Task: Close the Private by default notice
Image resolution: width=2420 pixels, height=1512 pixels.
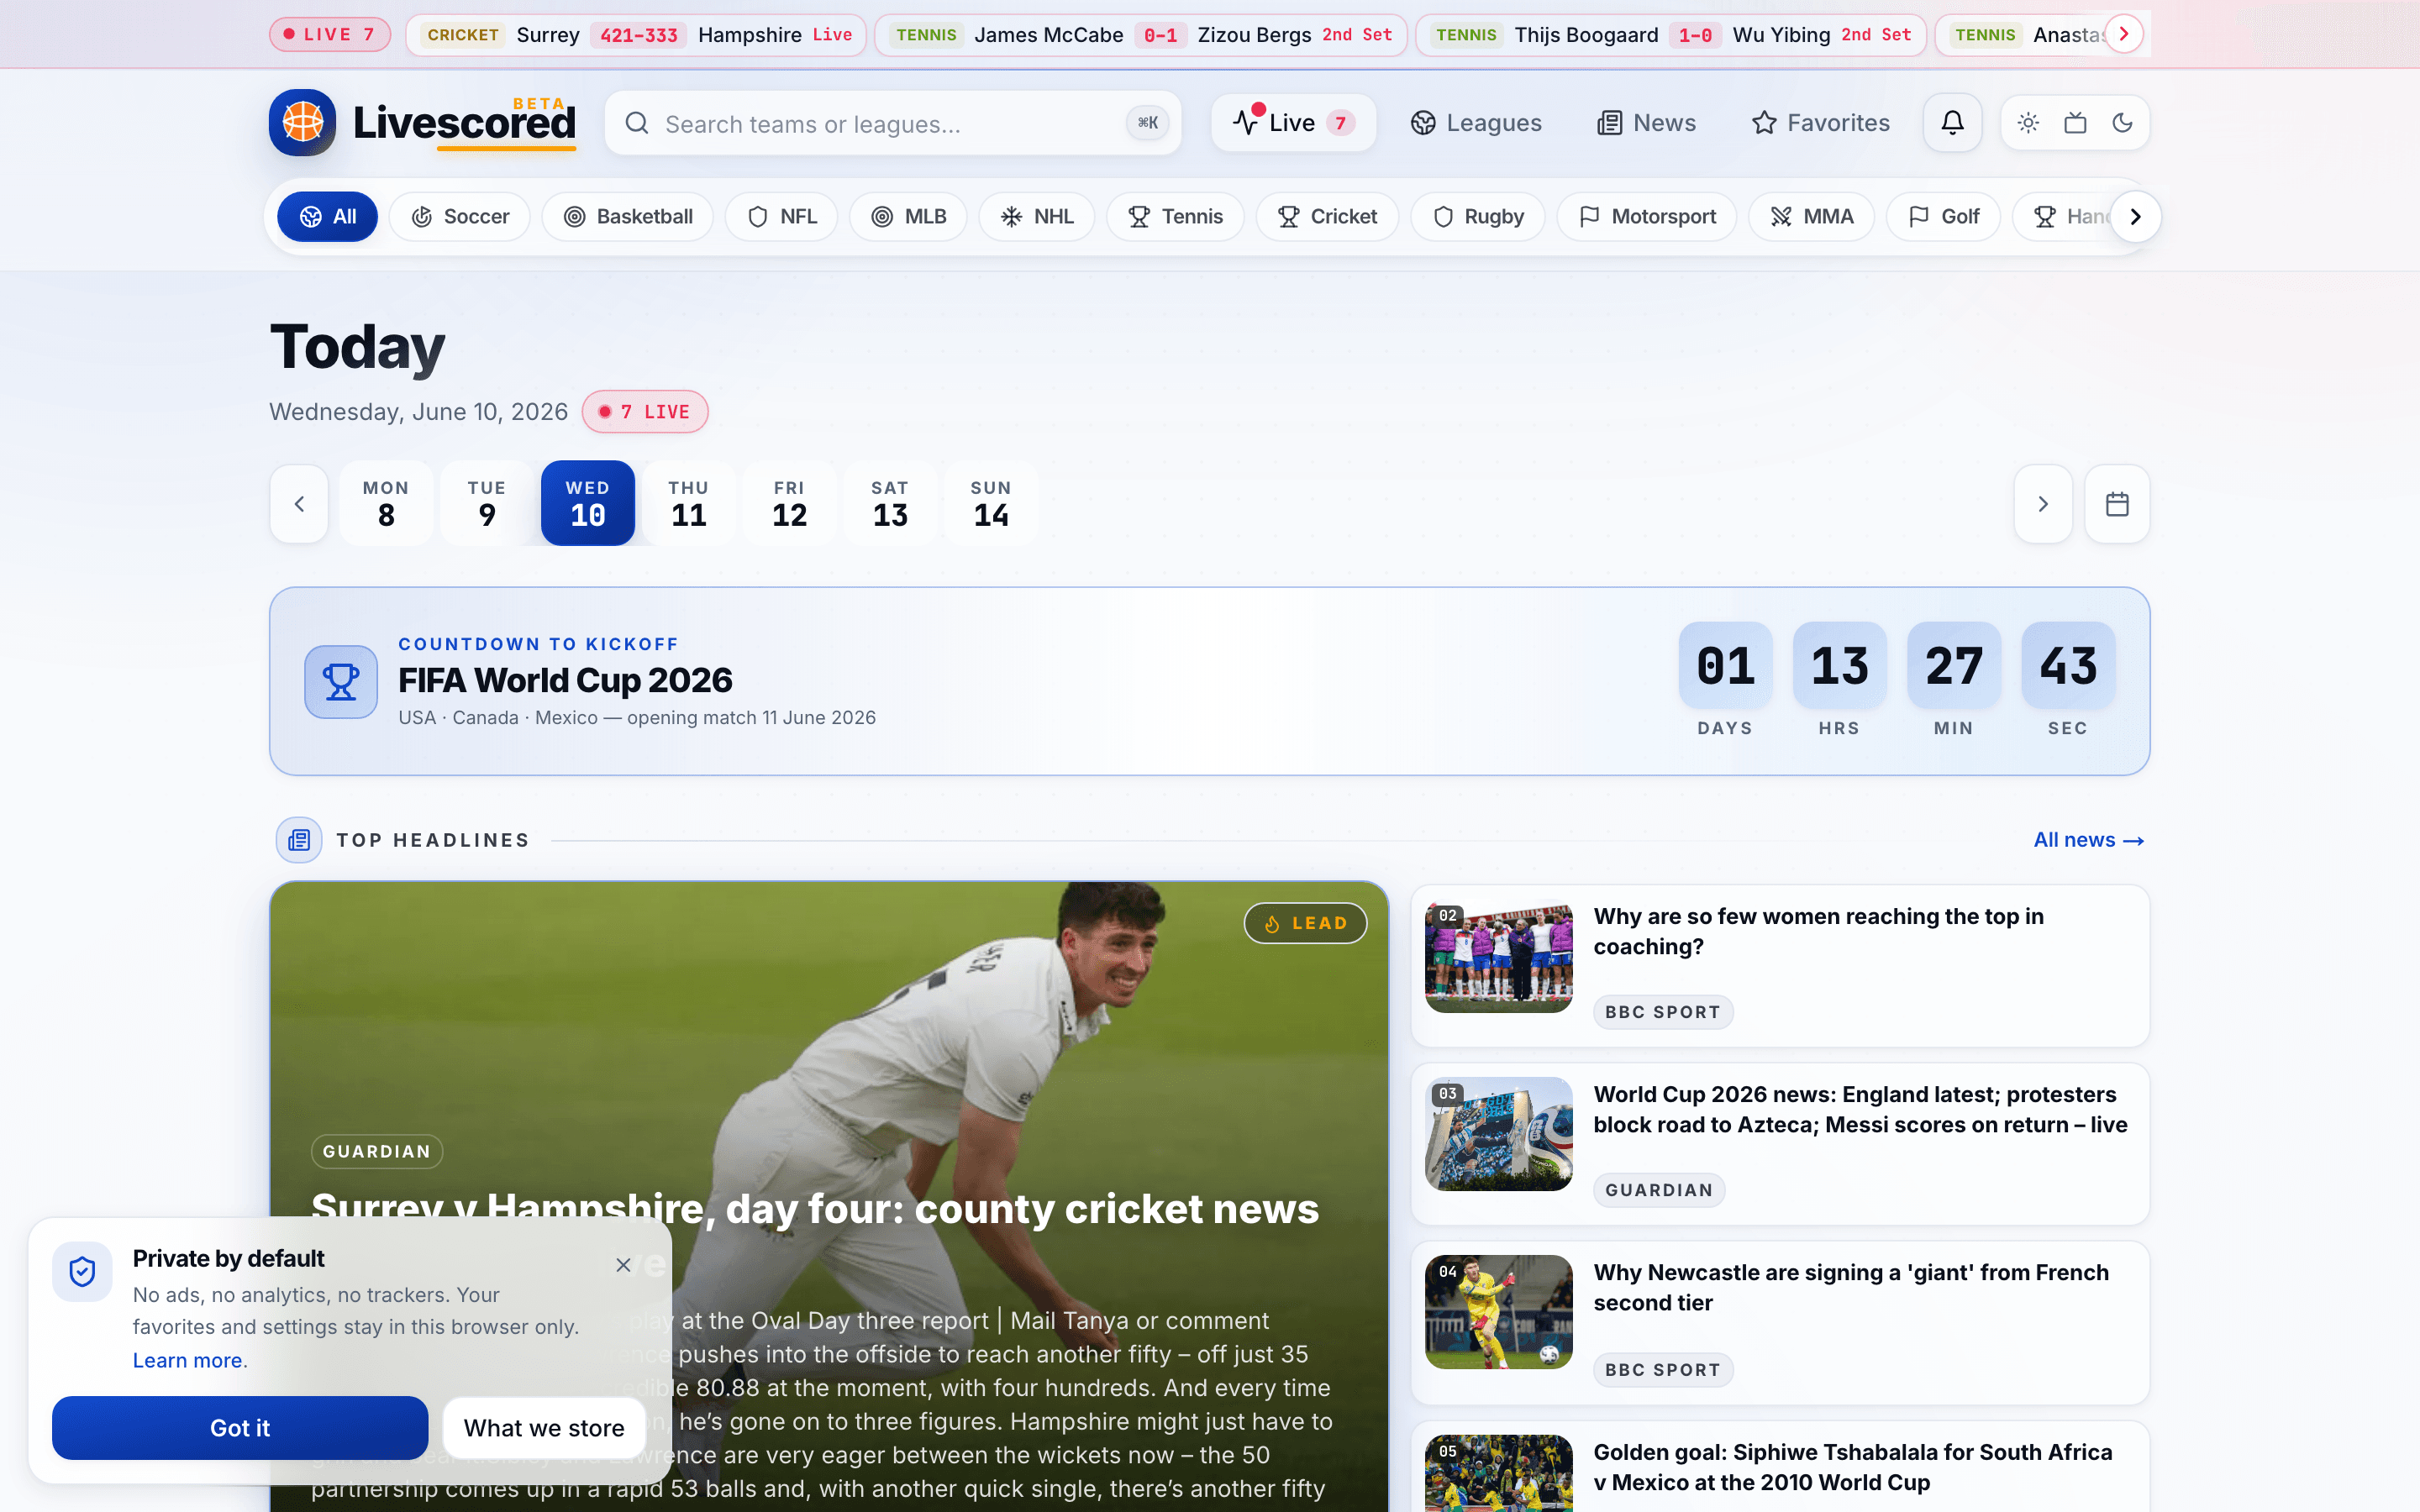Action: [623, 1265]
